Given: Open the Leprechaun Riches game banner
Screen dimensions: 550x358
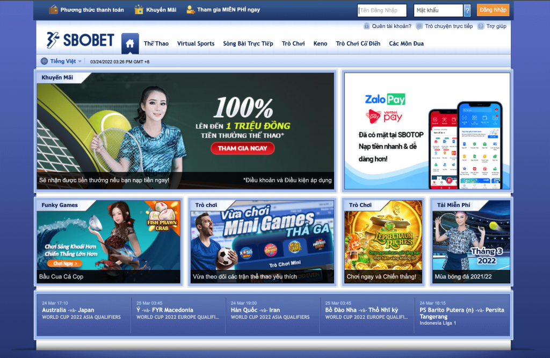Looking at the screenshot, I should (x=383, y=242).
